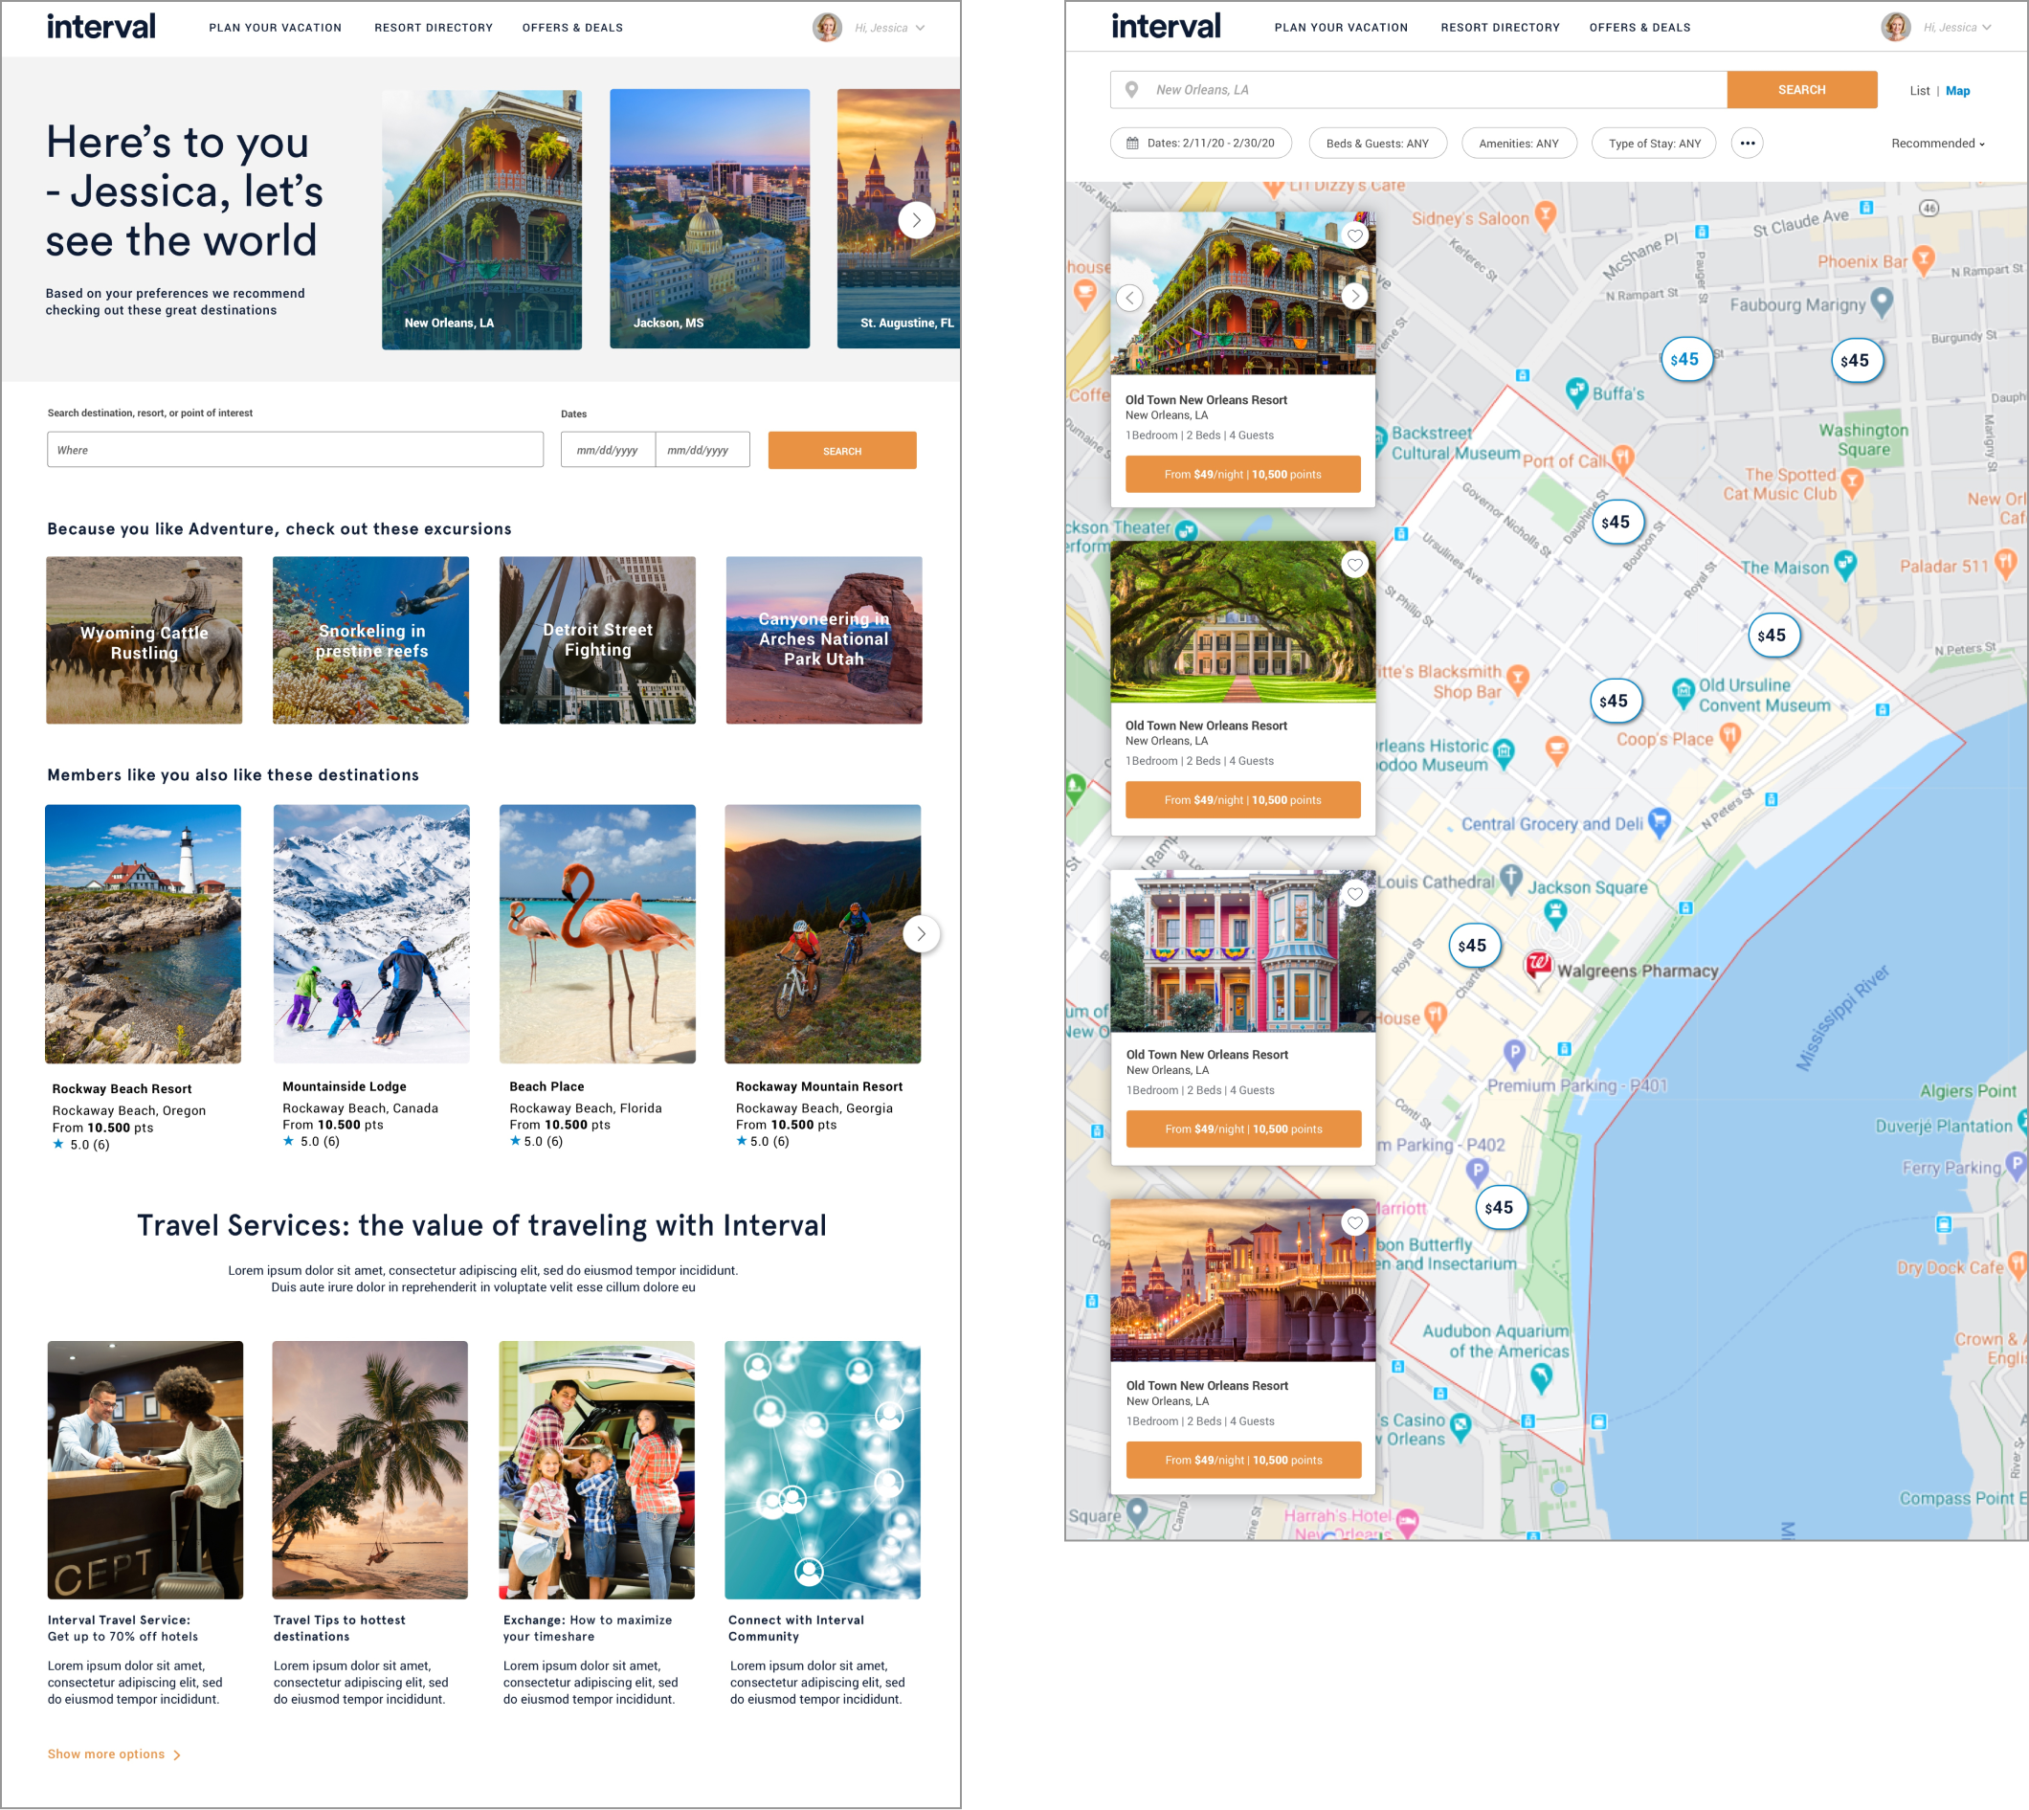Image resolution: width=2029 pixels, height=1810 pixels.
Task: Favorite the pink-house resort card
Action: pyautogui.click(x=1354, y=894)
